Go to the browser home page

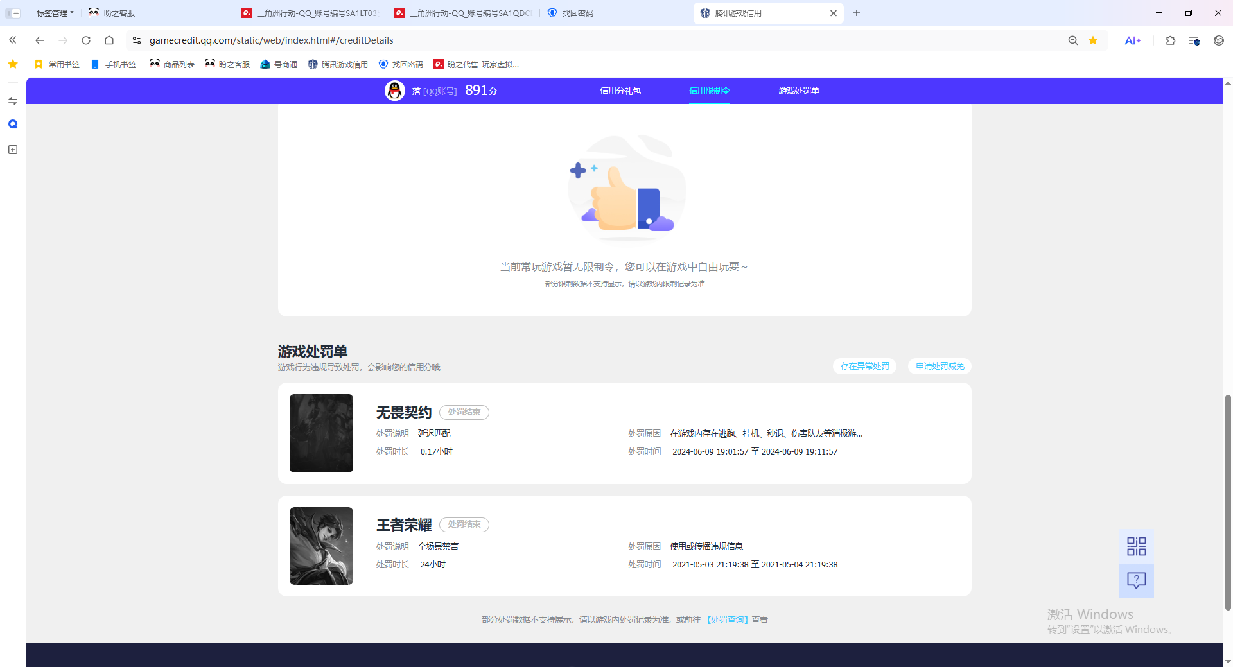pos(109,40)
